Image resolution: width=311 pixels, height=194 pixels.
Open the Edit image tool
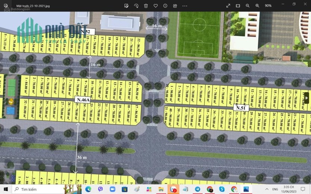126,6
